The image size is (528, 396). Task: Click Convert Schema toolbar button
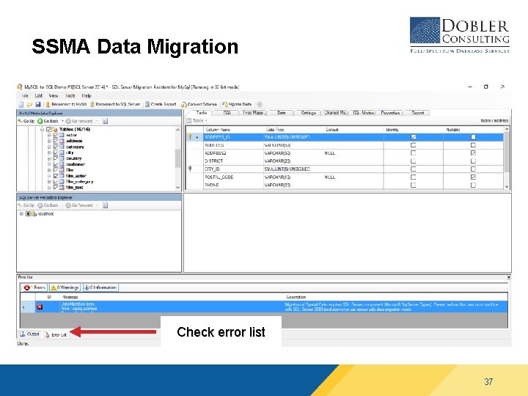(x=199, y=104)
